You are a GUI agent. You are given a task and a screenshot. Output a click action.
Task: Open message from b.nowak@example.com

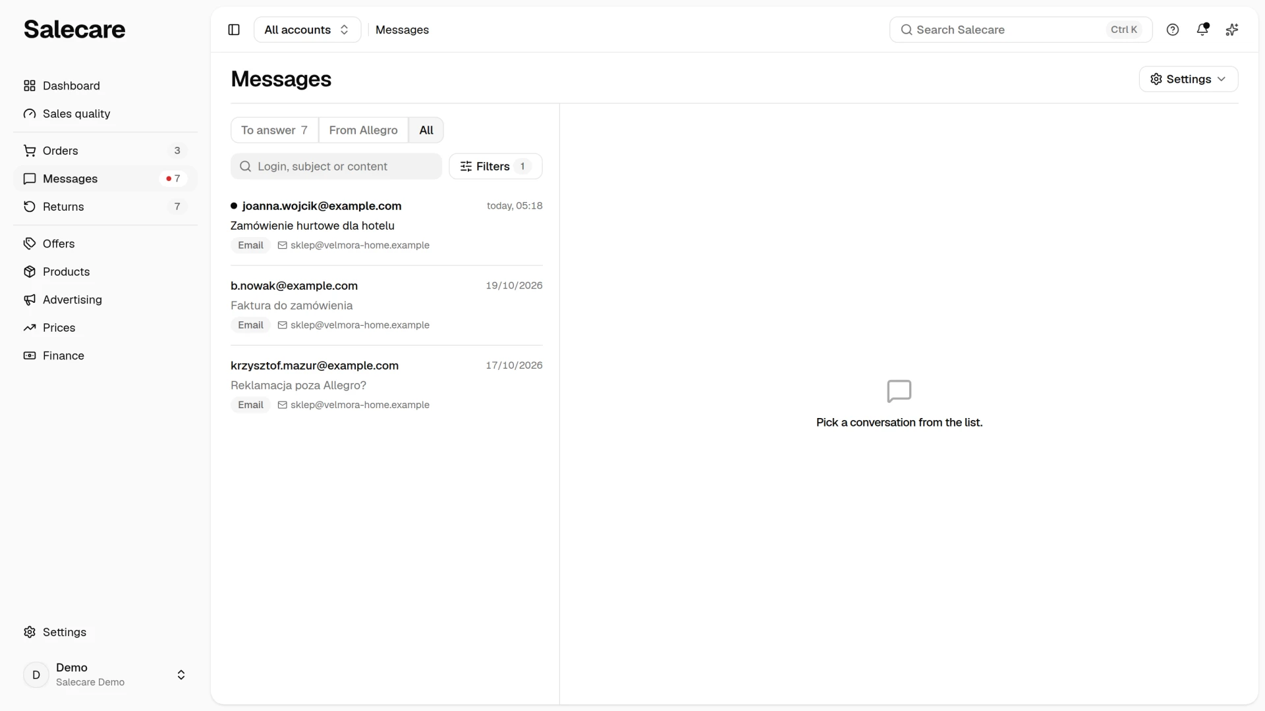click(387, 305)
